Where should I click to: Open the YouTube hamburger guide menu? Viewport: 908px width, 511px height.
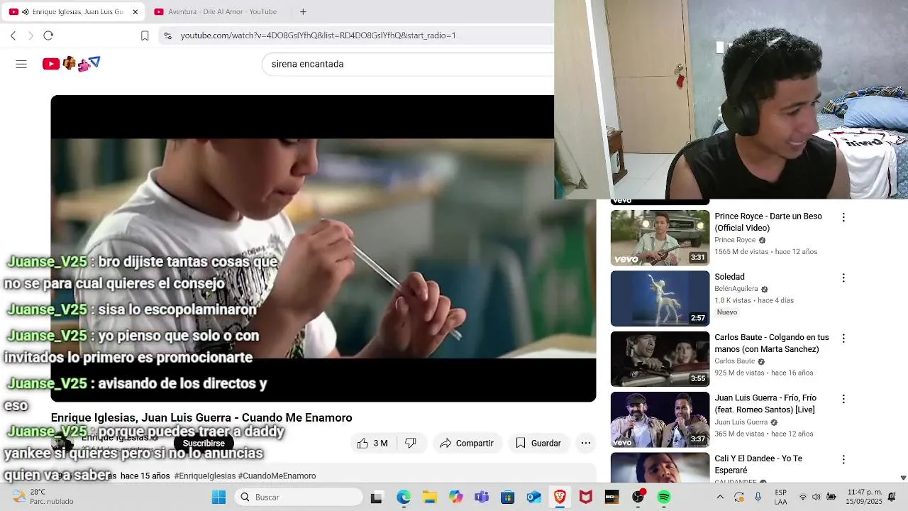[21, 64]
